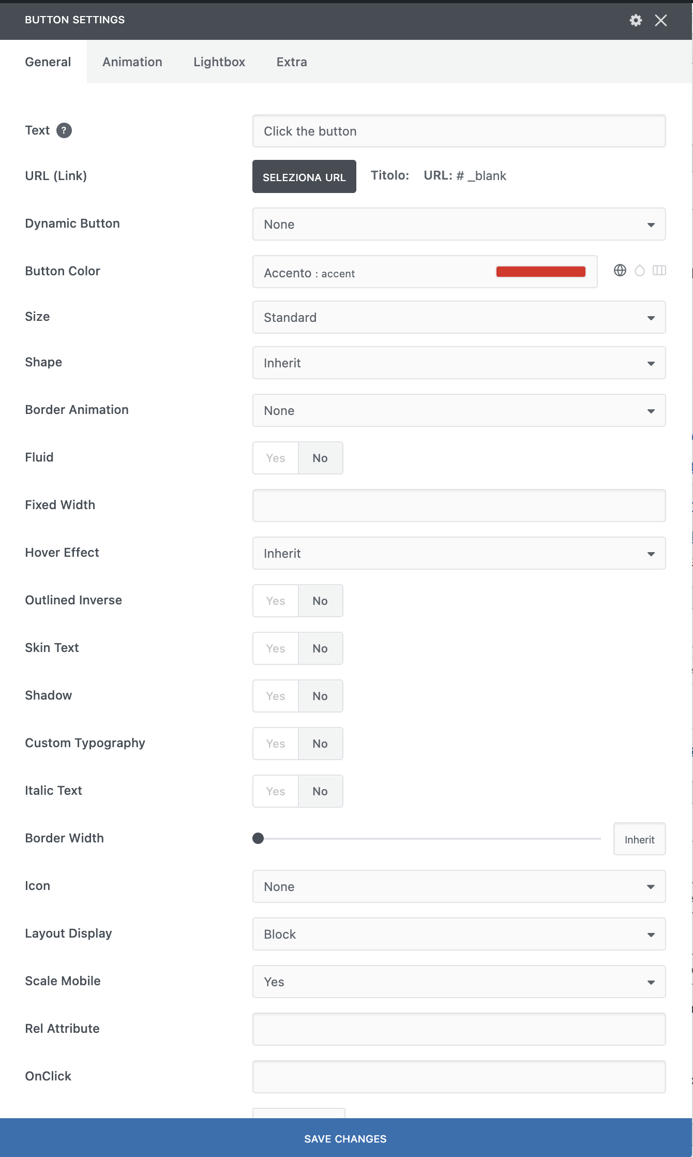
Task: Click the columns icon beside Button Color
Action: point(659,271)
